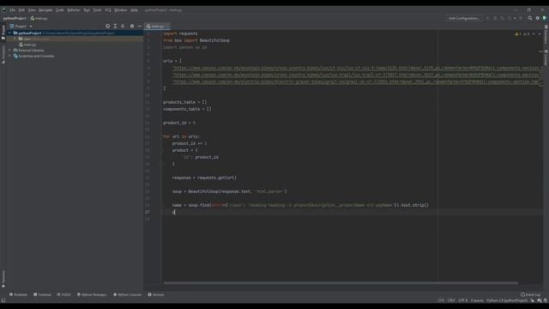Select main.py in the project tree
This screenshot has width=549, height=309.
coord(27,45)
